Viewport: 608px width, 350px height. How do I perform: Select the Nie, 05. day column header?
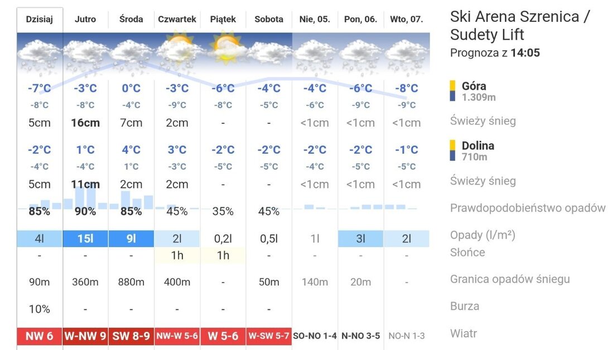[315, 20]
